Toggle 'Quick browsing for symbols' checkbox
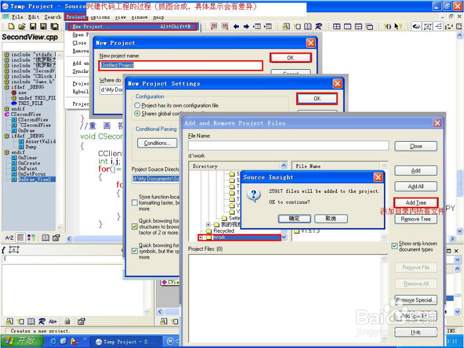 (x=135, y=251)
